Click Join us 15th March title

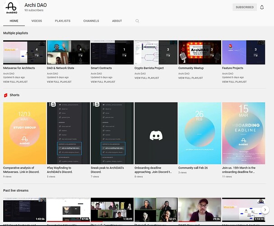click(239, 170)
